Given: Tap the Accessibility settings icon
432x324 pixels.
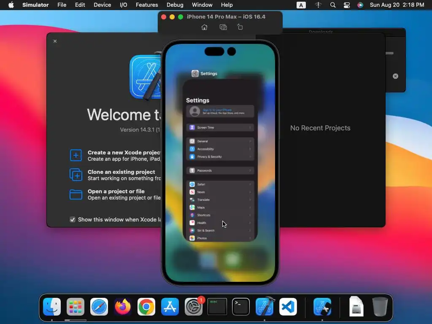Looking at the screenshot, I should tap(192, 149).
